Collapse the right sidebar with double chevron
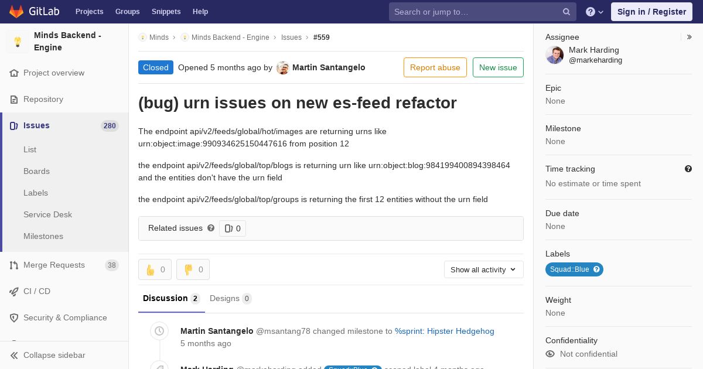 point(690,37)
